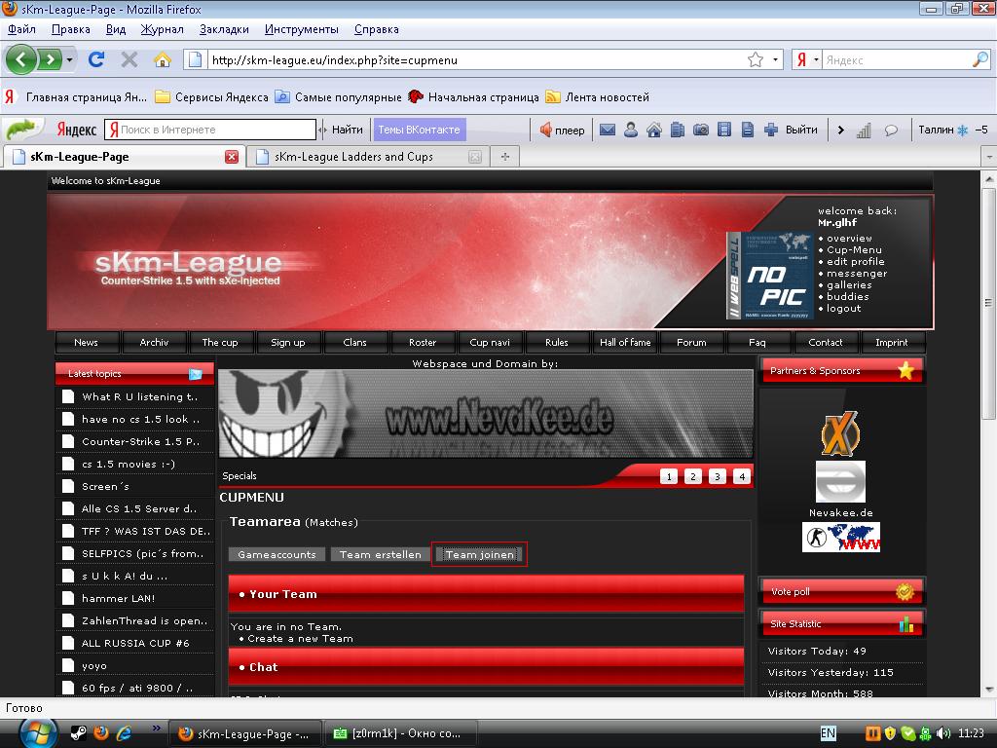Open the Правка menu
The height and width of the screenshot is (748, 997).
pyautogui.click(x=70, y=29)
